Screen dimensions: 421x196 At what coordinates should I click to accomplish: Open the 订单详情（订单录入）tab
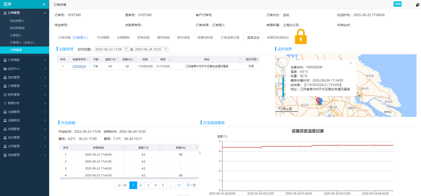pos(73,37)
